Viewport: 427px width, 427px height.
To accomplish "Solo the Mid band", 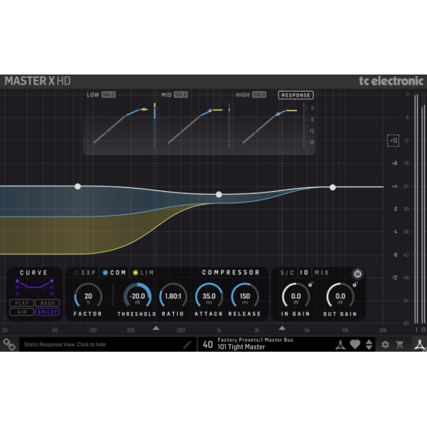I will click(181, 95).
